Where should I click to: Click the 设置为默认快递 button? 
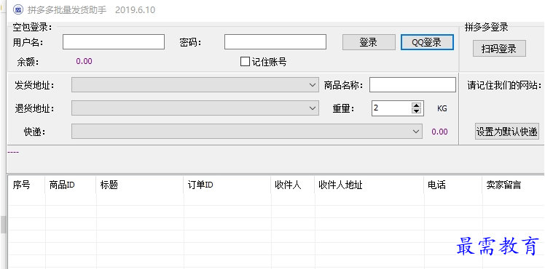(507, 132)
